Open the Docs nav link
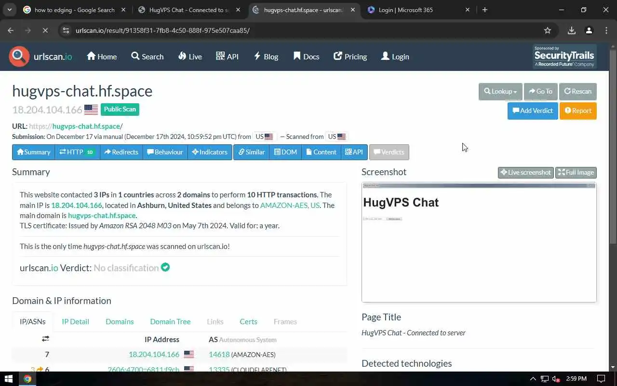 tap(306, 56)
